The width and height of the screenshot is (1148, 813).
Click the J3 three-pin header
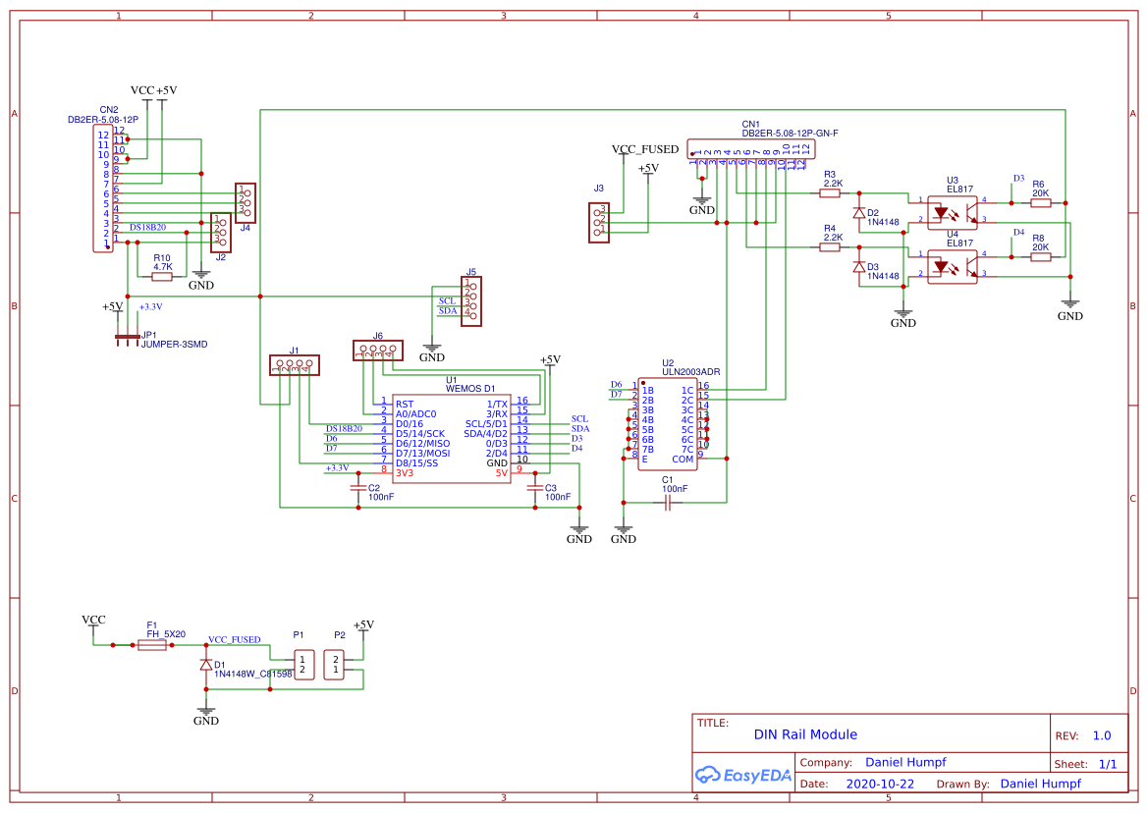tap(599, 223)
